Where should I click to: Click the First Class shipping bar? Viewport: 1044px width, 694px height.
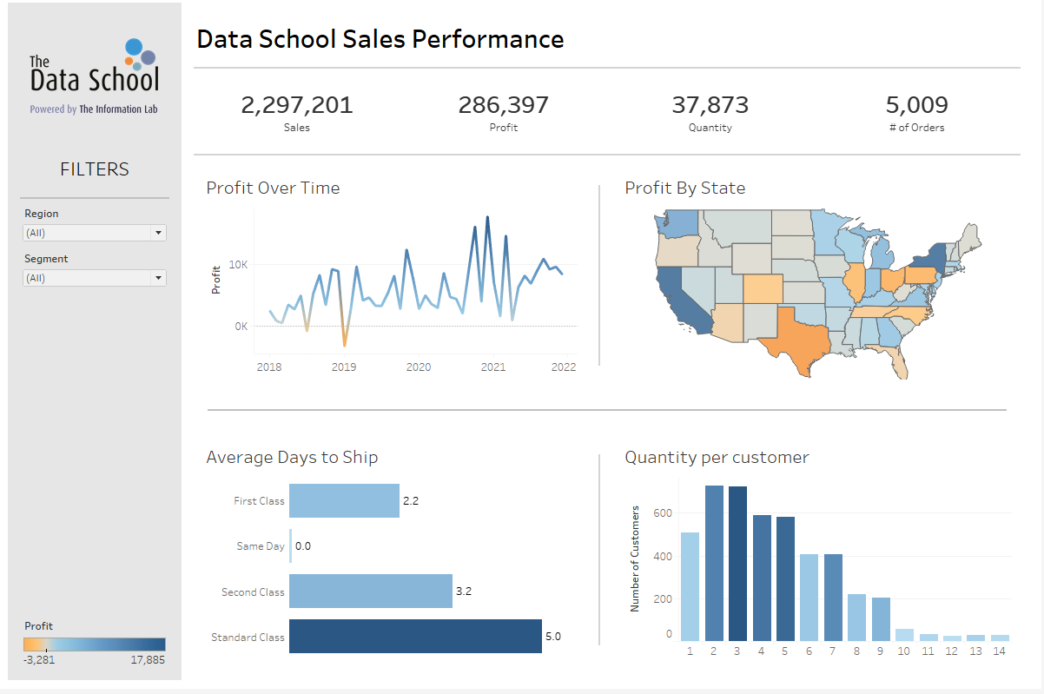[x=344, y=501]
